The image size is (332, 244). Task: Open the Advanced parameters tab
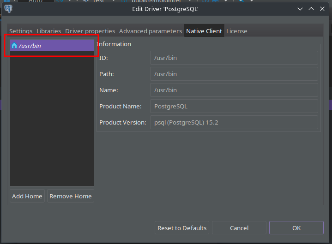coord(151,31)
